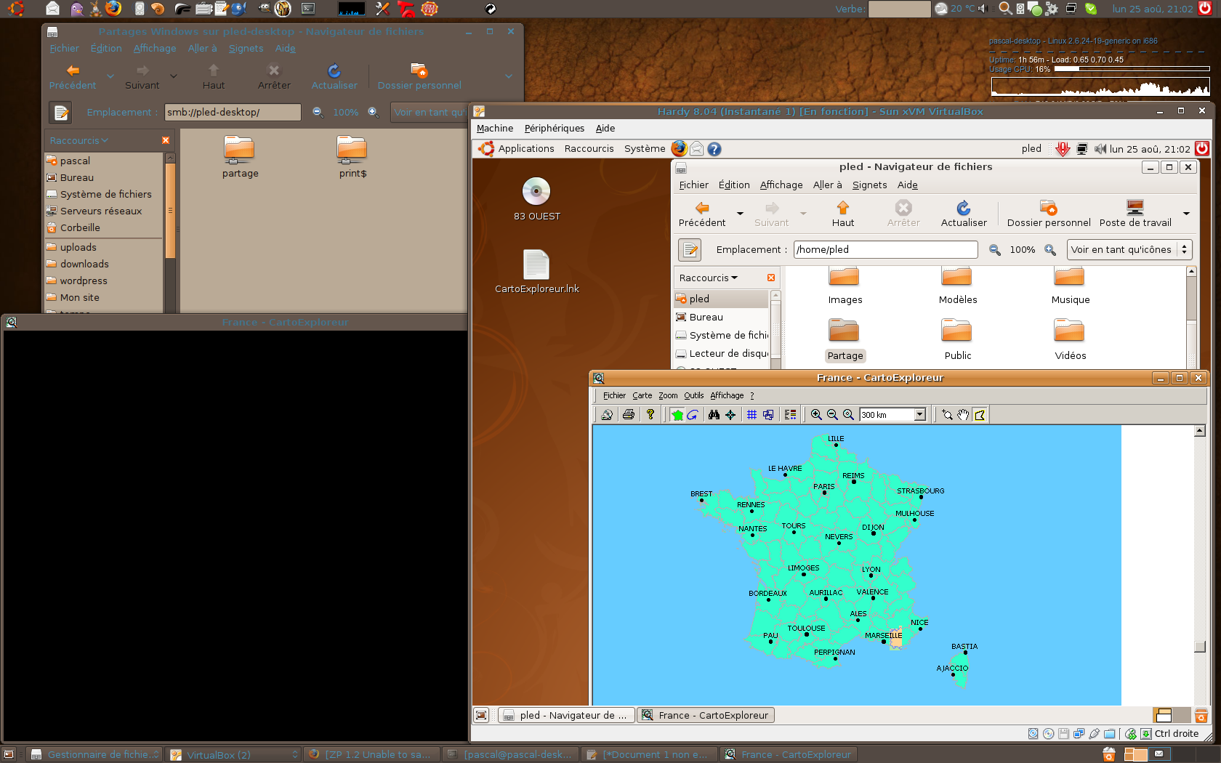
Task: Open Carte menu in CartoExploreur
Action: pos(642,395)
